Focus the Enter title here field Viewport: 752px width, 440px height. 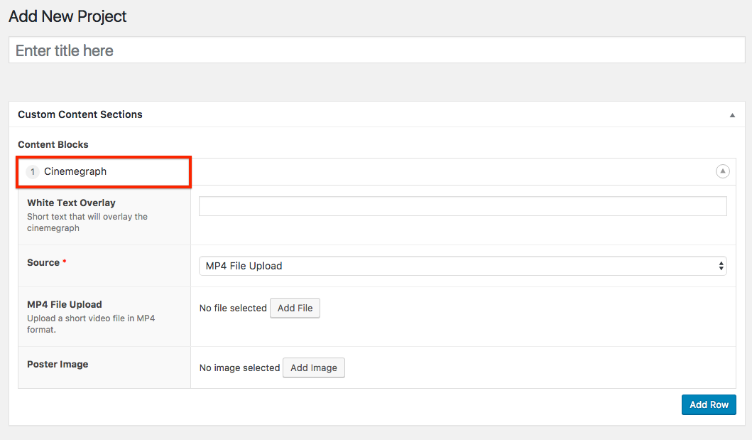(x=376, y=50)
